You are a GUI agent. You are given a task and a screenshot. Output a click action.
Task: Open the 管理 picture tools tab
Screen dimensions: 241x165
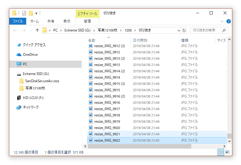pyautogui.click(x=87, y=21)
